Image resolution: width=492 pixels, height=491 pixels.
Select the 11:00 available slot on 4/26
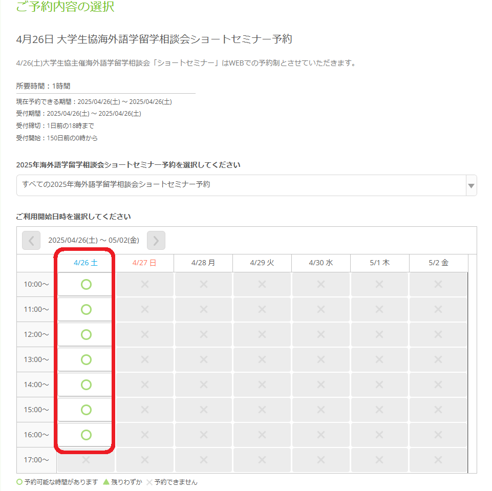[85, 309]
